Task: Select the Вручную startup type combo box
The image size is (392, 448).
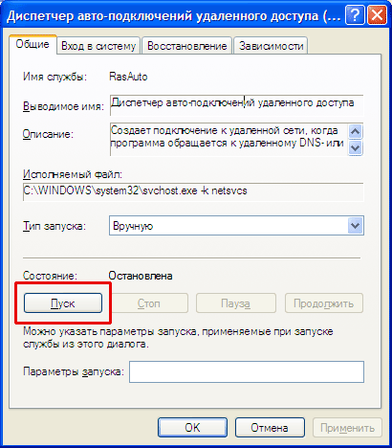Action: click(x=236, y=226)
